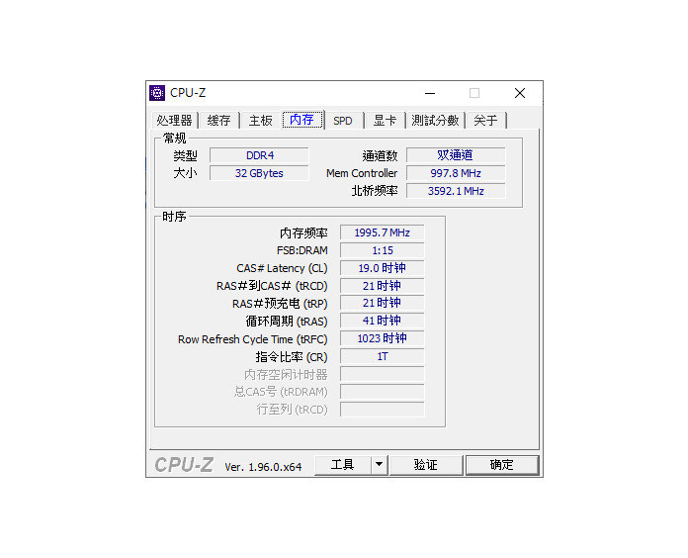Image resolution: width=688 pixels, height=558 pixels.
Task: Click the 通道数 label
Action: click(x=380, y=156)
